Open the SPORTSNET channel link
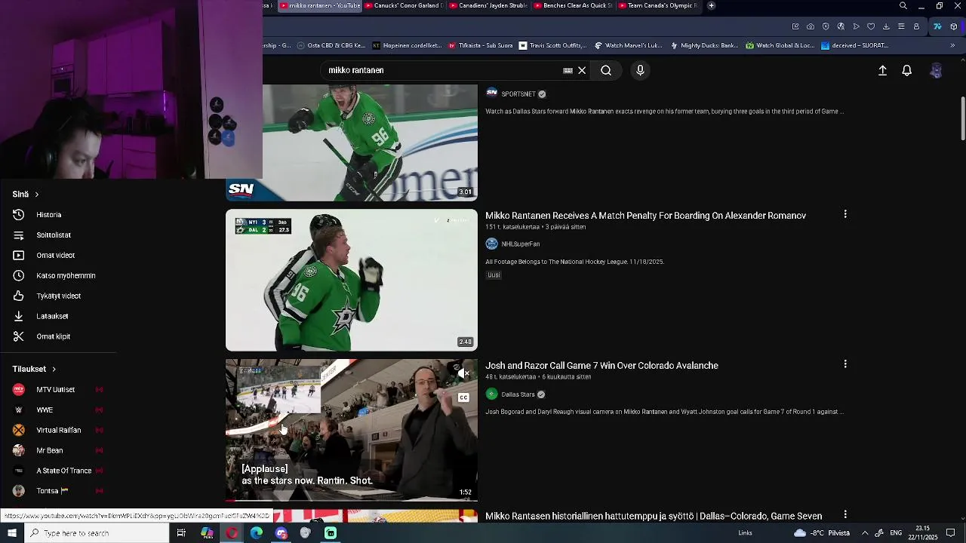This screenshot has height=543, width=966. pos(518,94)
